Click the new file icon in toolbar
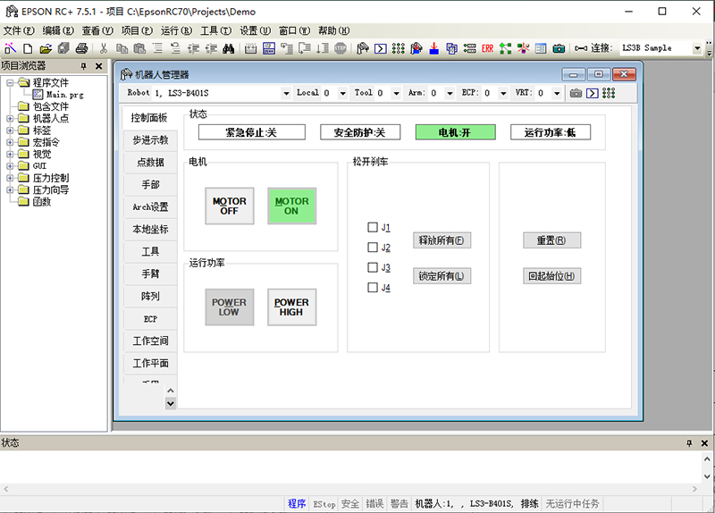The width and height of the screenshot is (715, 513). 28,48
